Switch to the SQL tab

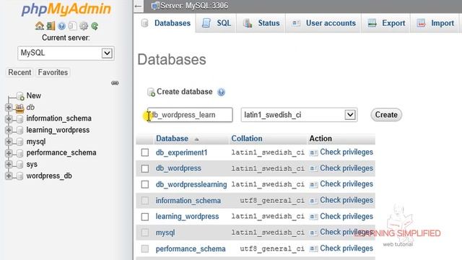(x=216, y=23)
